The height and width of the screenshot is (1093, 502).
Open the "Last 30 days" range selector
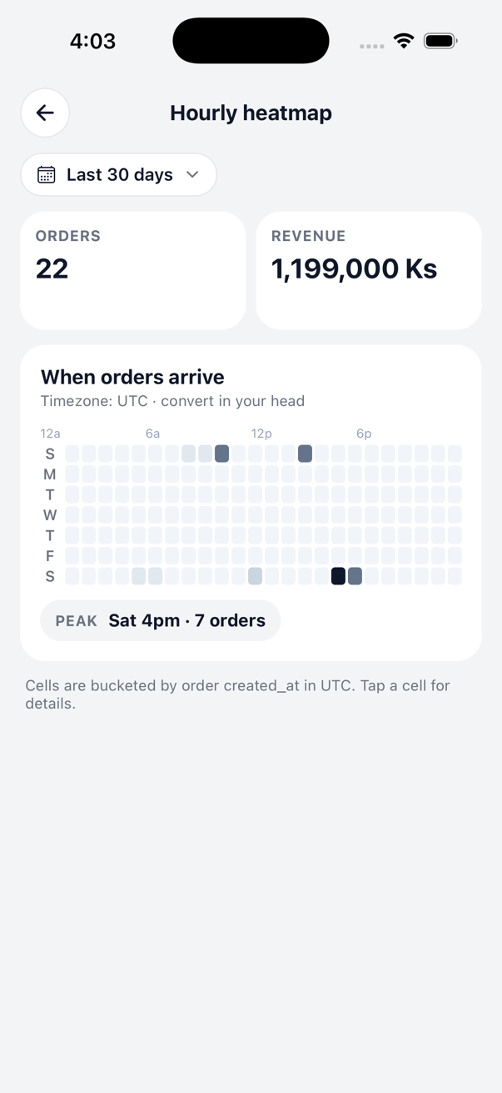coord(119,175)
